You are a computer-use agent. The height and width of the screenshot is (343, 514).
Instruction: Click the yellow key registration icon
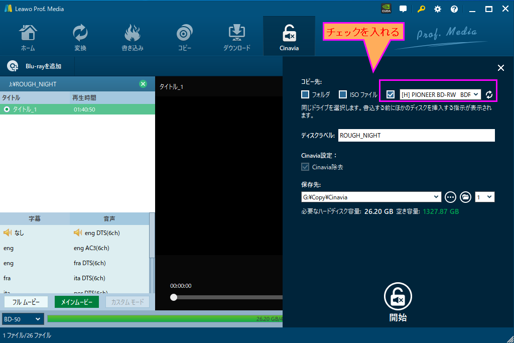coord(421,9)
